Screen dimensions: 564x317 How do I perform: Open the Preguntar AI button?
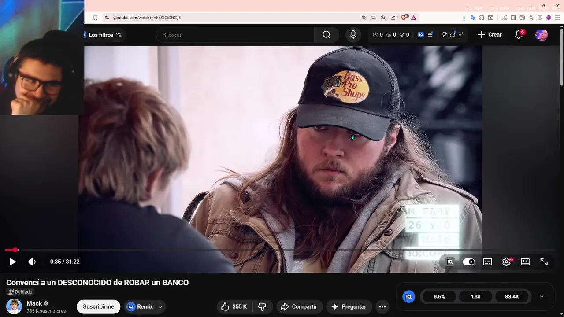click(x=349, y=306)
